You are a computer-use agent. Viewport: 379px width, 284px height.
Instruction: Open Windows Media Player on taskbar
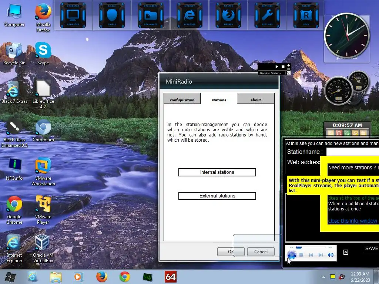(78, 277)
